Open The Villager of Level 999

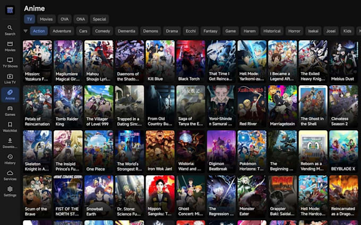(x=99, y=106)
